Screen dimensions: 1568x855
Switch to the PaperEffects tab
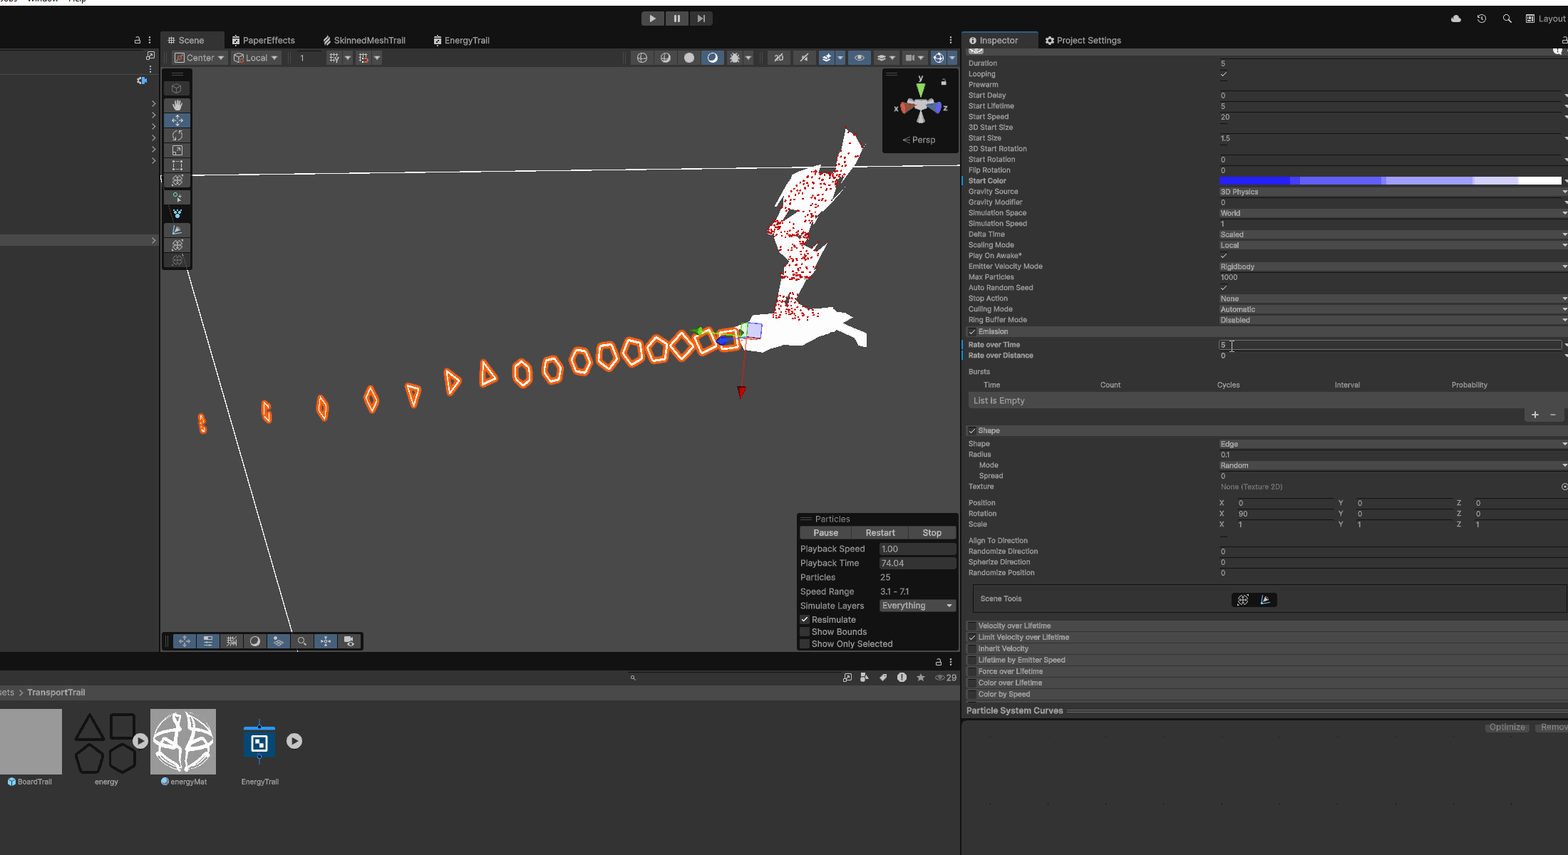263,41
